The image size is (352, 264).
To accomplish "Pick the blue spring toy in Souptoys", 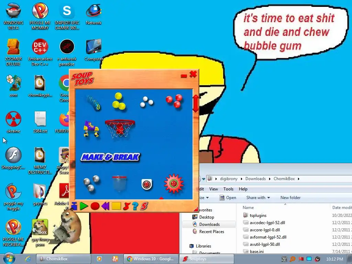I will (93, 103).
